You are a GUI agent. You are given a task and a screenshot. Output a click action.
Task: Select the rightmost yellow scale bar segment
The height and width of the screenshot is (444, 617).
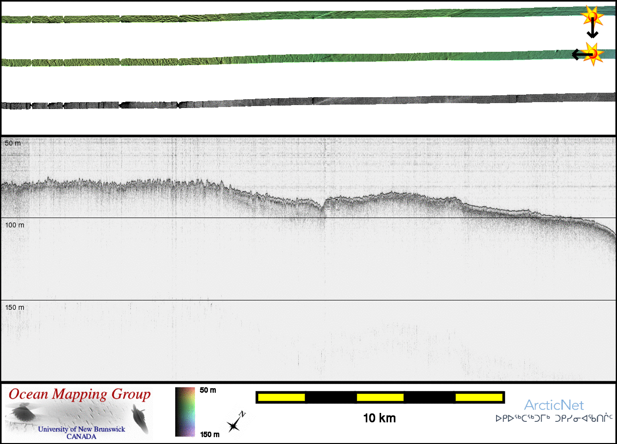click(478, 397)
